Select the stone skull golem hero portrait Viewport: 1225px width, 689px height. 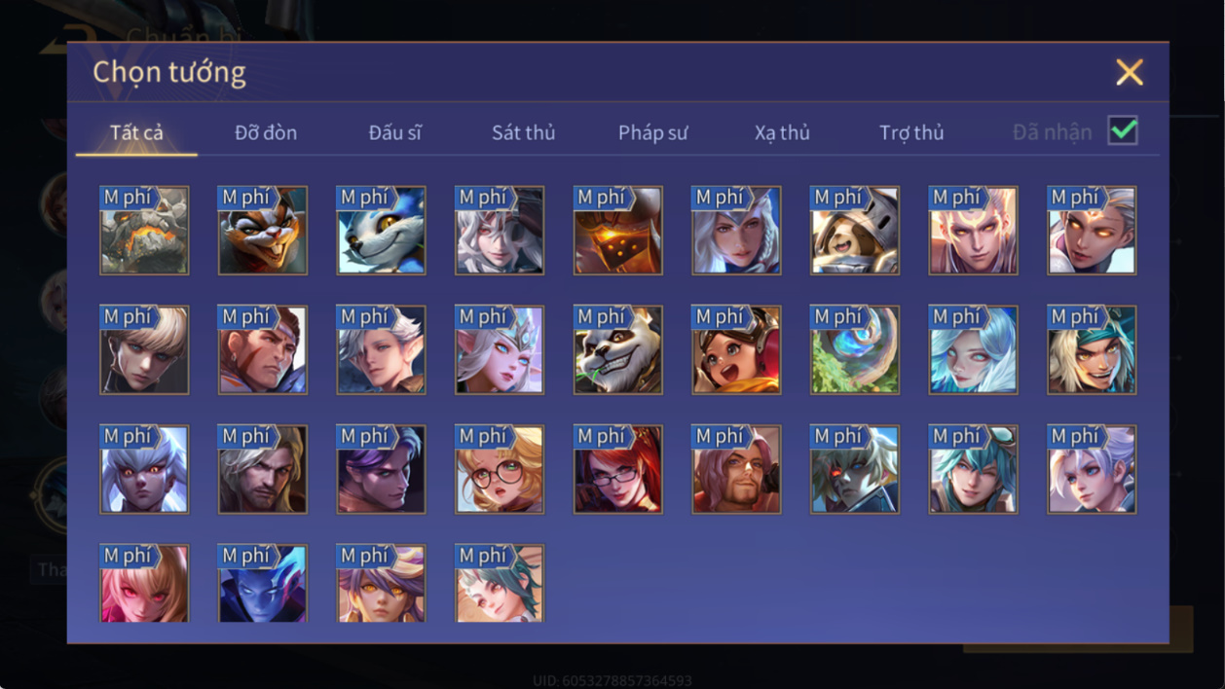tap(144, 230)
